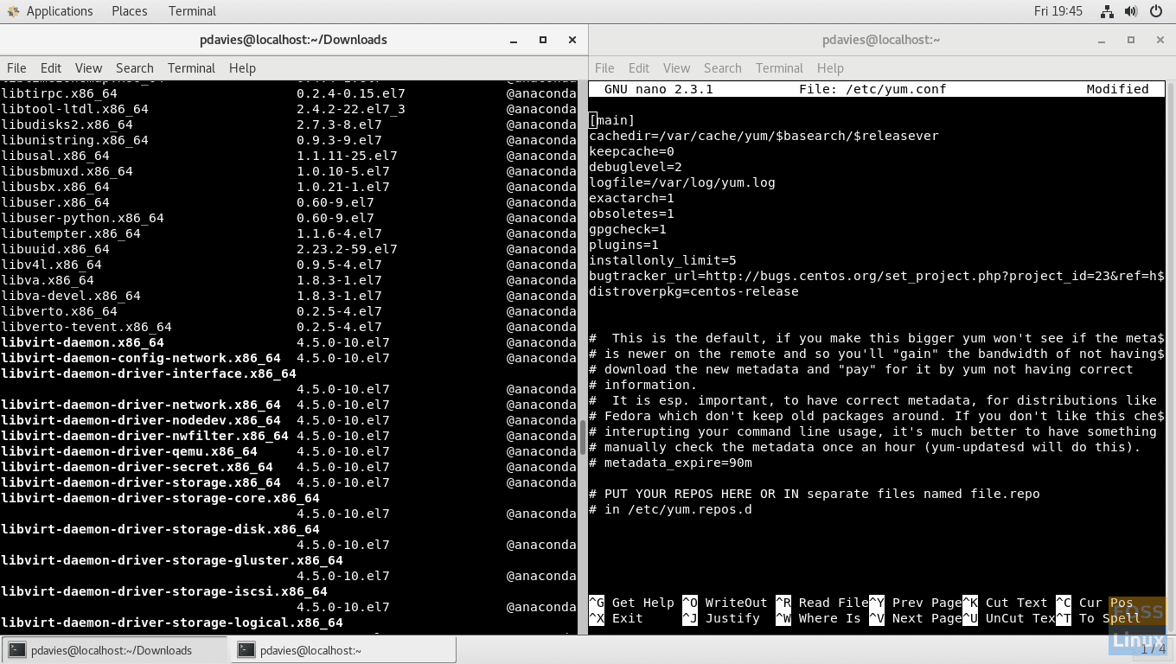The width and height of the screenshot is (1176, 664).
Task: Open File menu in the Downloads terminal
Action: click(x=16, y=68)
